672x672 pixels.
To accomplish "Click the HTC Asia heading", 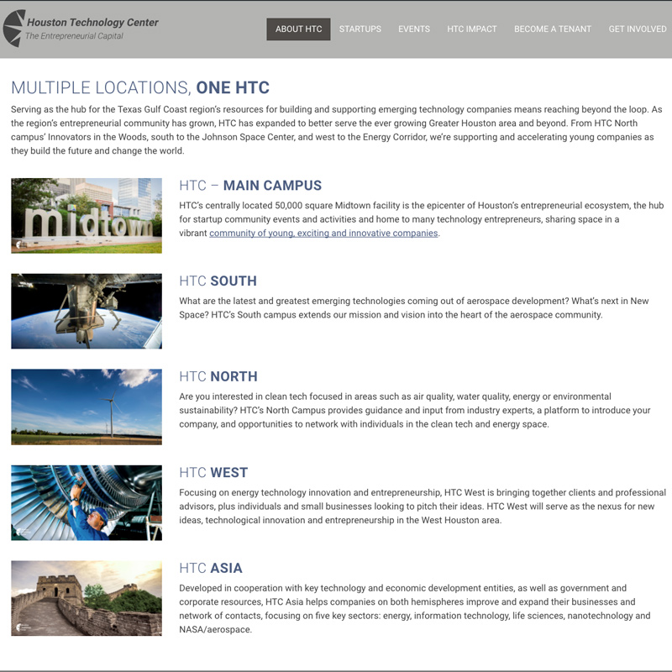I will (x=211, y=568).
